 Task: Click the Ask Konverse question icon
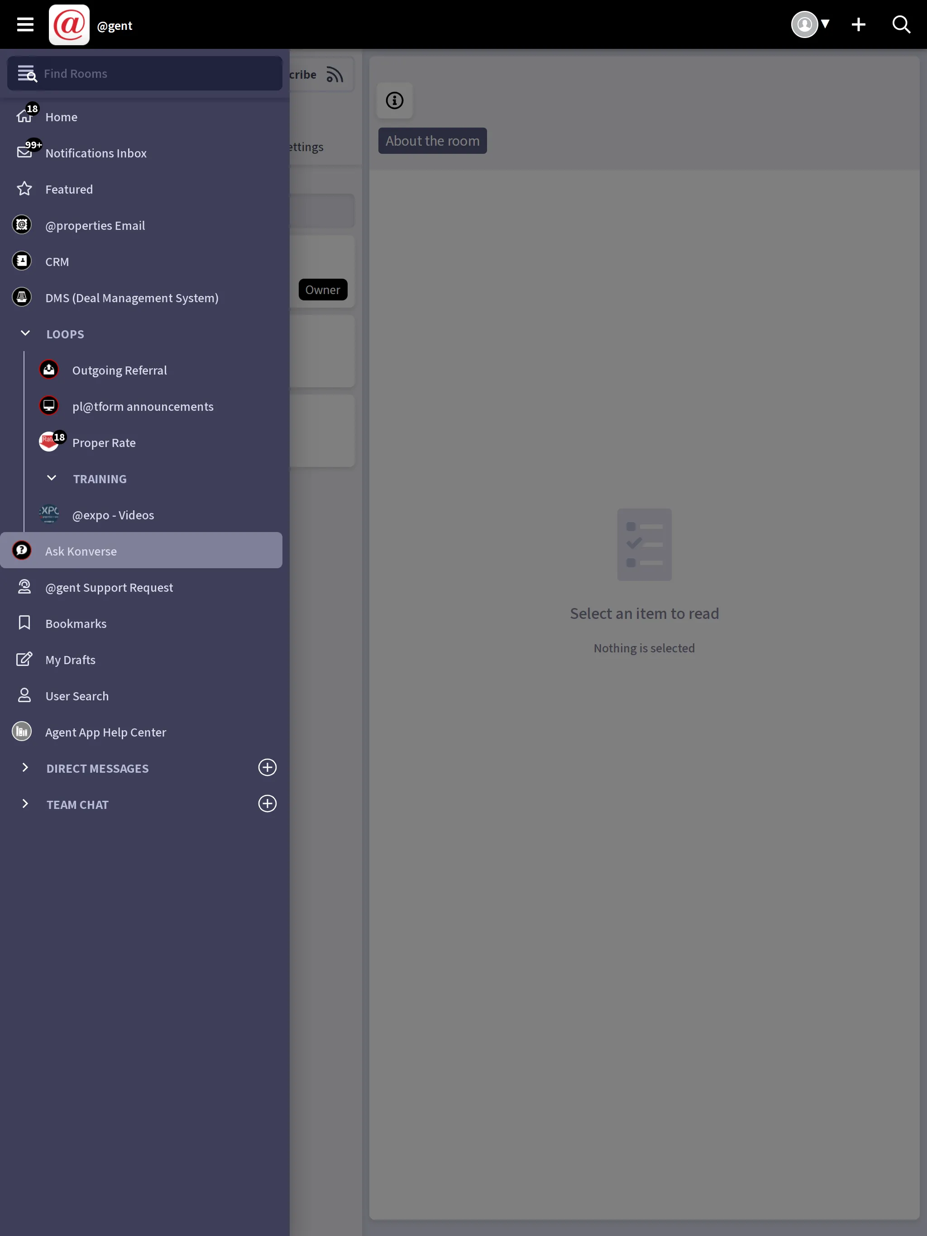coord(22,551)
